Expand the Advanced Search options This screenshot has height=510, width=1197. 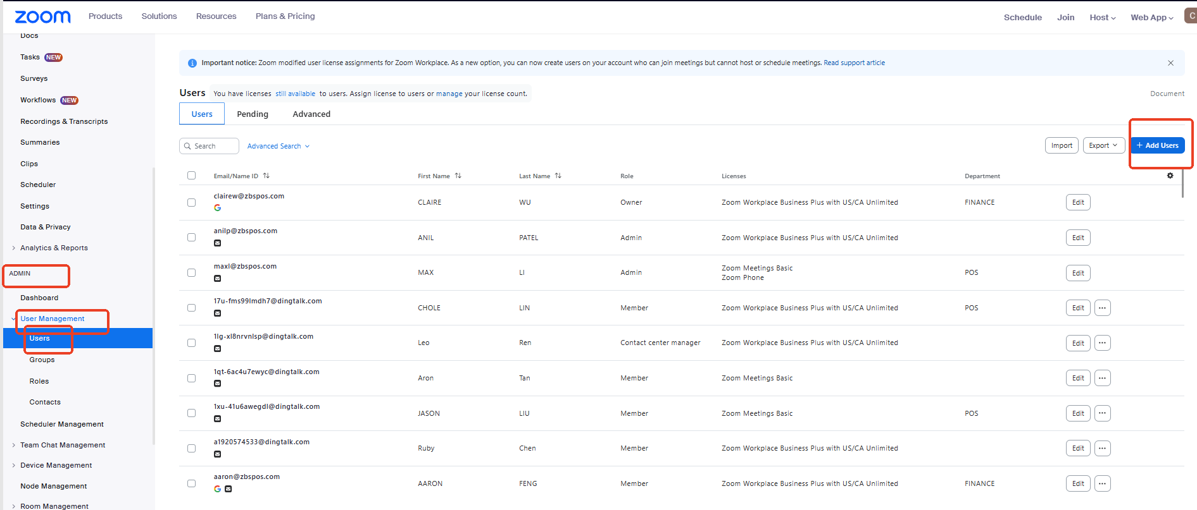coord(279,146)
